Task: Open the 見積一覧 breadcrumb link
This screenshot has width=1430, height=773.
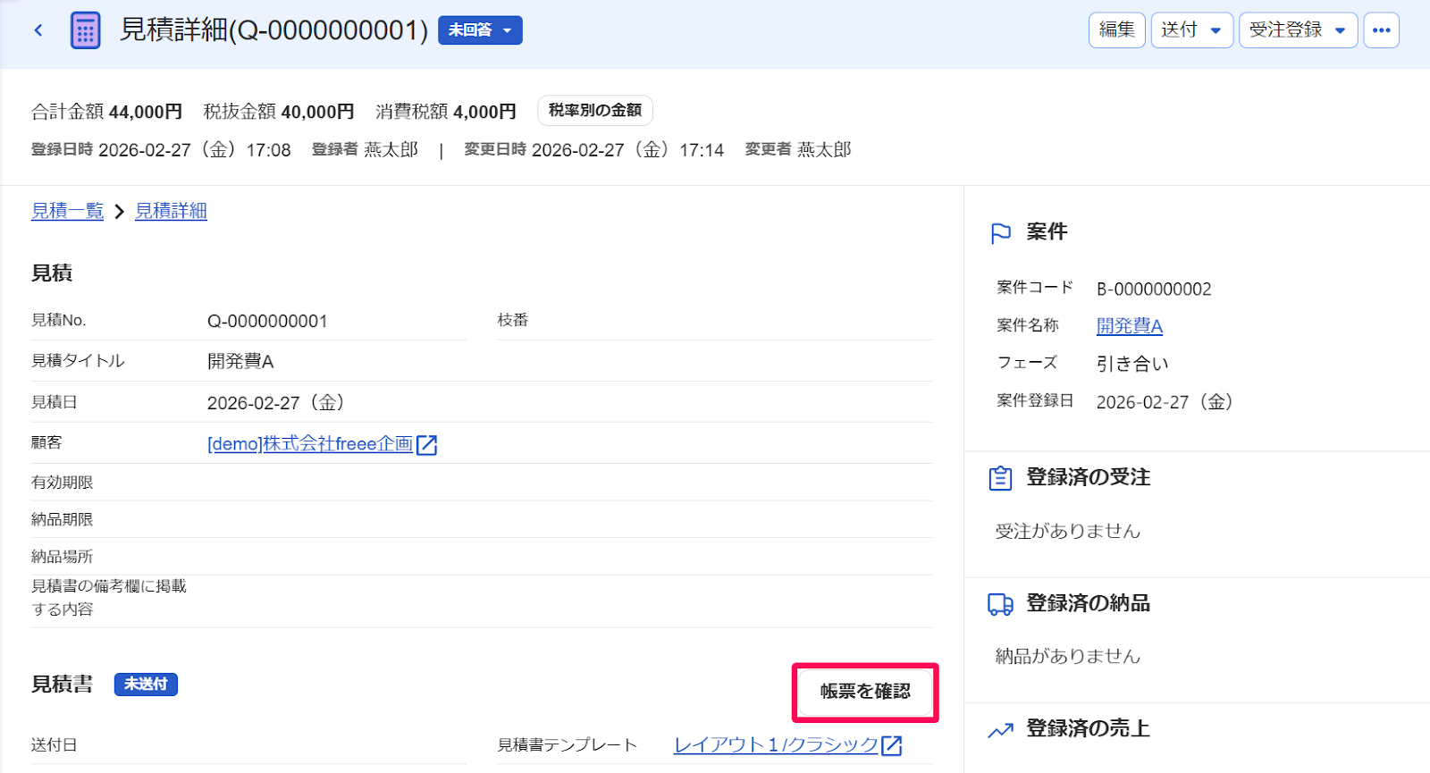Action: click(68, 211)
